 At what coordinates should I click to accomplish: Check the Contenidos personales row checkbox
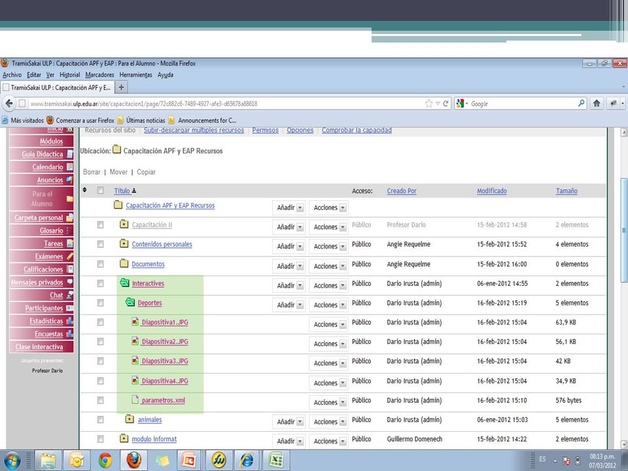[x=101, y=244]
